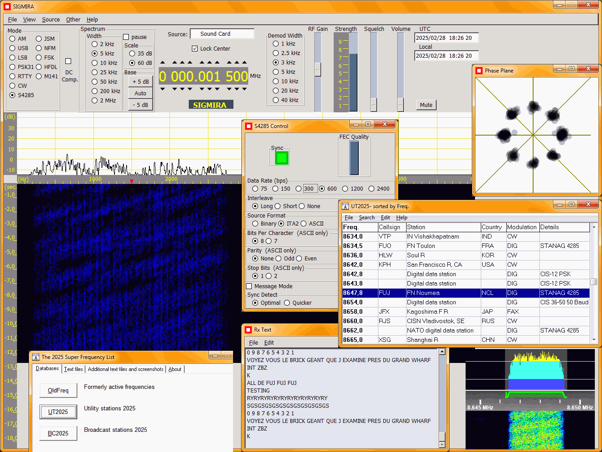Select the 1200 bps data rate
Image resolution: width=602 pixels, height=452 pixels.
pyautogui.click(x=345, y=189)
